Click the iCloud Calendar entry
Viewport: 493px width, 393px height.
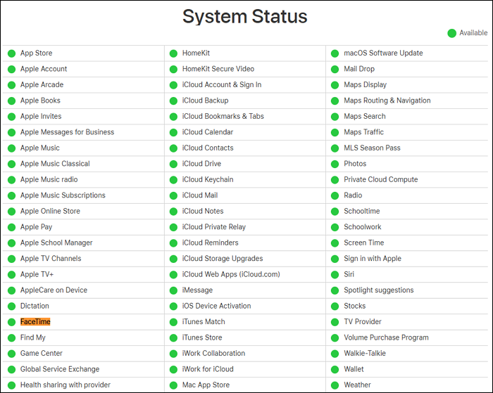[208, 132]
